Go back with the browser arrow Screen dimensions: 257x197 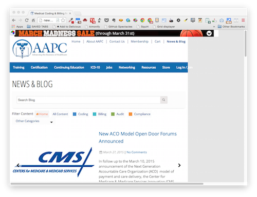pyautogui.click(x=14, y=20)
